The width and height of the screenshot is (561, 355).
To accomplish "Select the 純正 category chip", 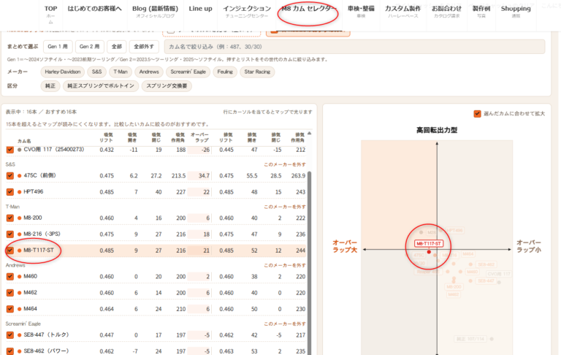I will point(50,86).
